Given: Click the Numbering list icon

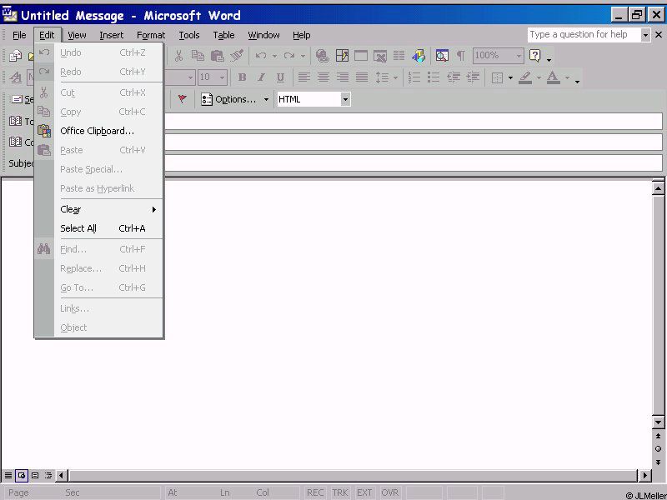Looking at the screenshot, I should (414, 77).
